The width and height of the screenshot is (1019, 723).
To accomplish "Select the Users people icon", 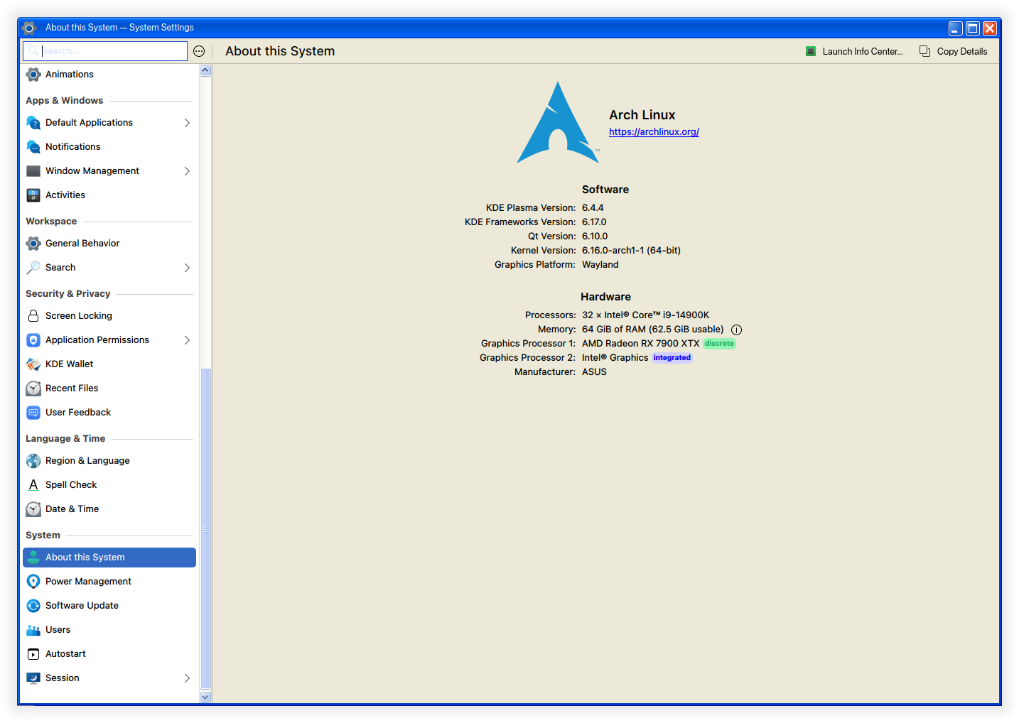I will coord(33,630).
